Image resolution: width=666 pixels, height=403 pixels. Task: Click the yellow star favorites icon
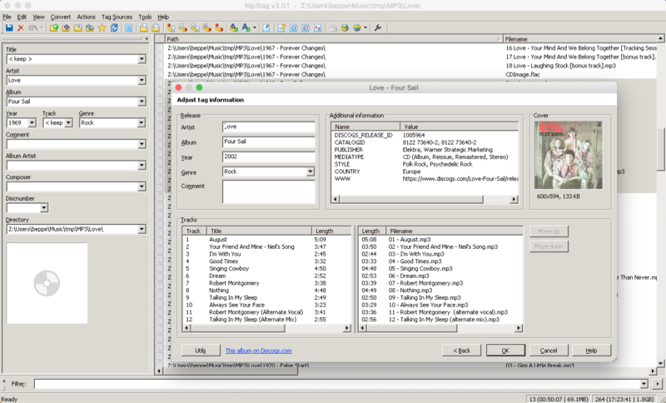tap(102, 27)
